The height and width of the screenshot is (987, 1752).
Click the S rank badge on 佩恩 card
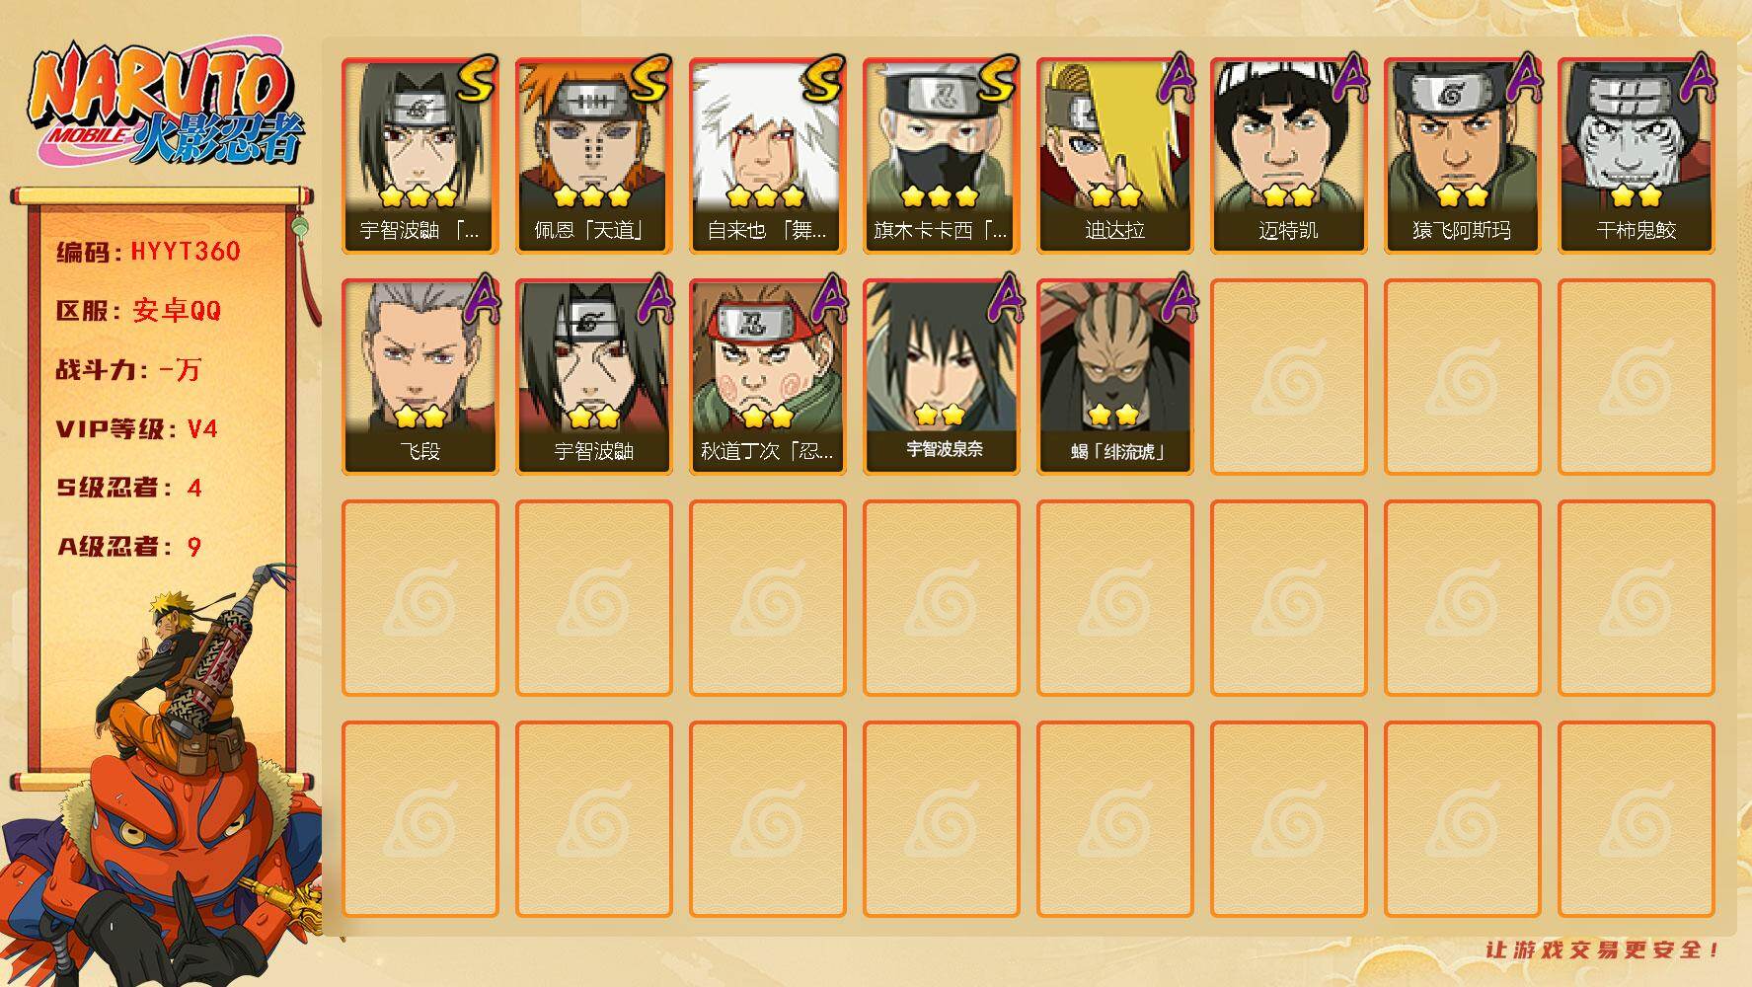point(650,80)
